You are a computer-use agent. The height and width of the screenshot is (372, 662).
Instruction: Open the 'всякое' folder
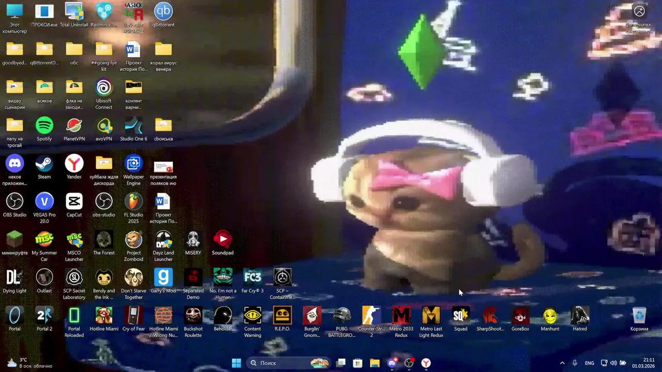44,91
